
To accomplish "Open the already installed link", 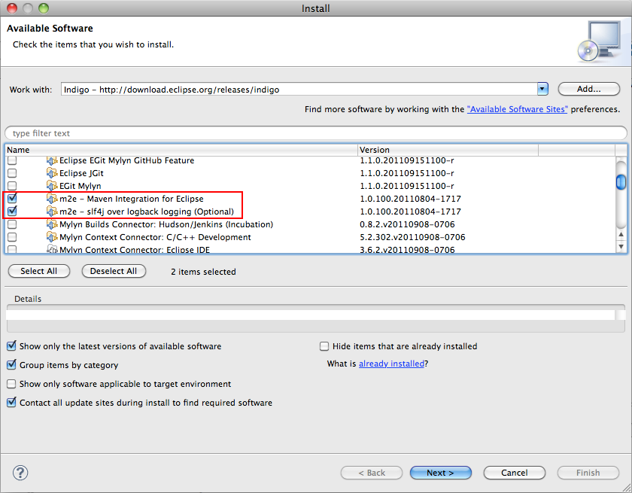I will [x=391, y=364].
